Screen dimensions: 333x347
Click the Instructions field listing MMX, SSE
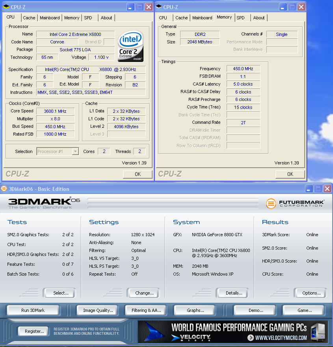click(91, 92)
